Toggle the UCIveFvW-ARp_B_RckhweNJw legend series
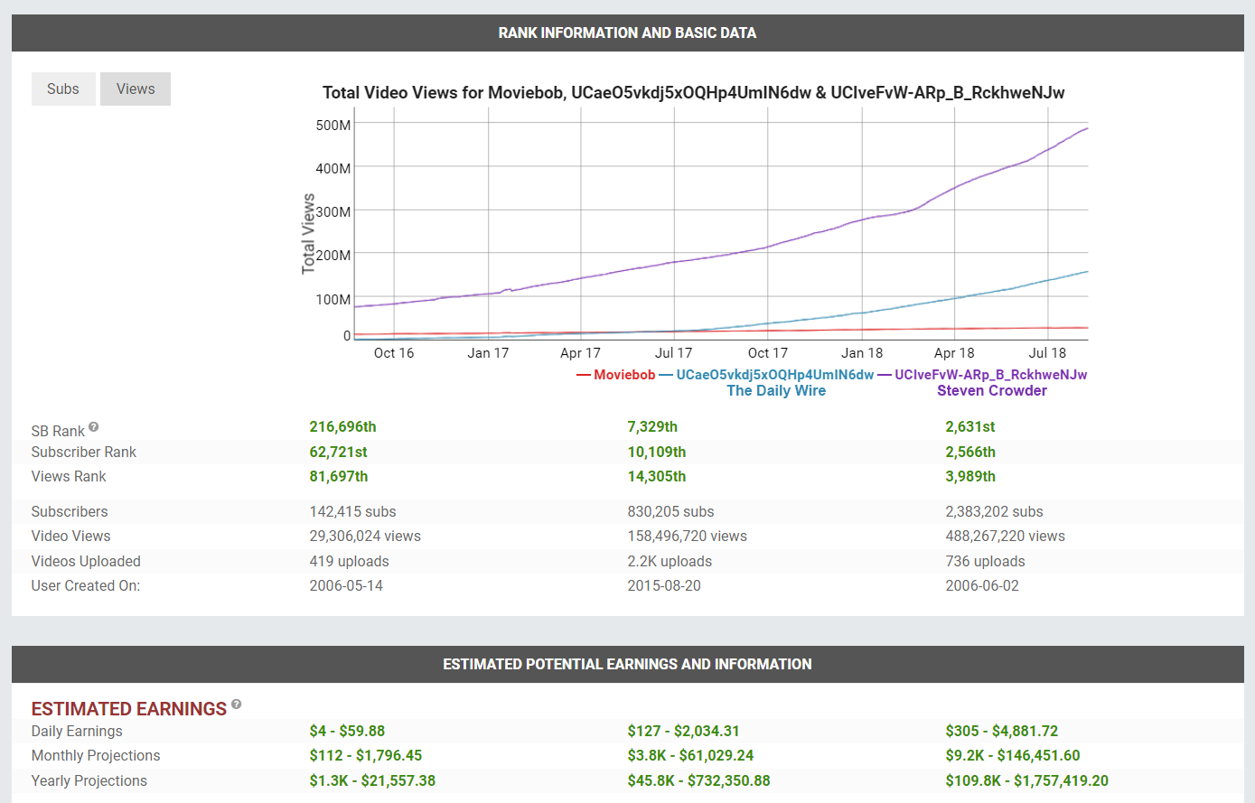 point(983,375)
